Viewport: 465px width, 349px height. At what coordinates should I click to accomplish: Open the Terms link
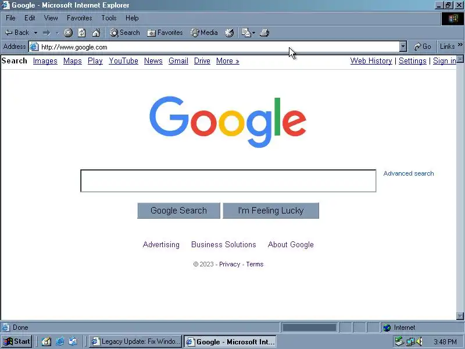coord(255,264)
